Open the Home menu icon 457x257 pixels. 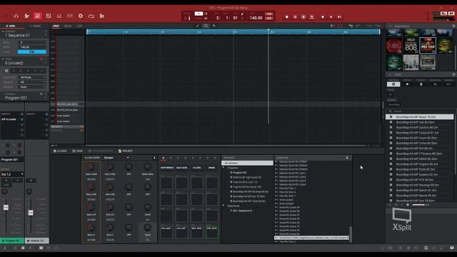pos(16,16)
